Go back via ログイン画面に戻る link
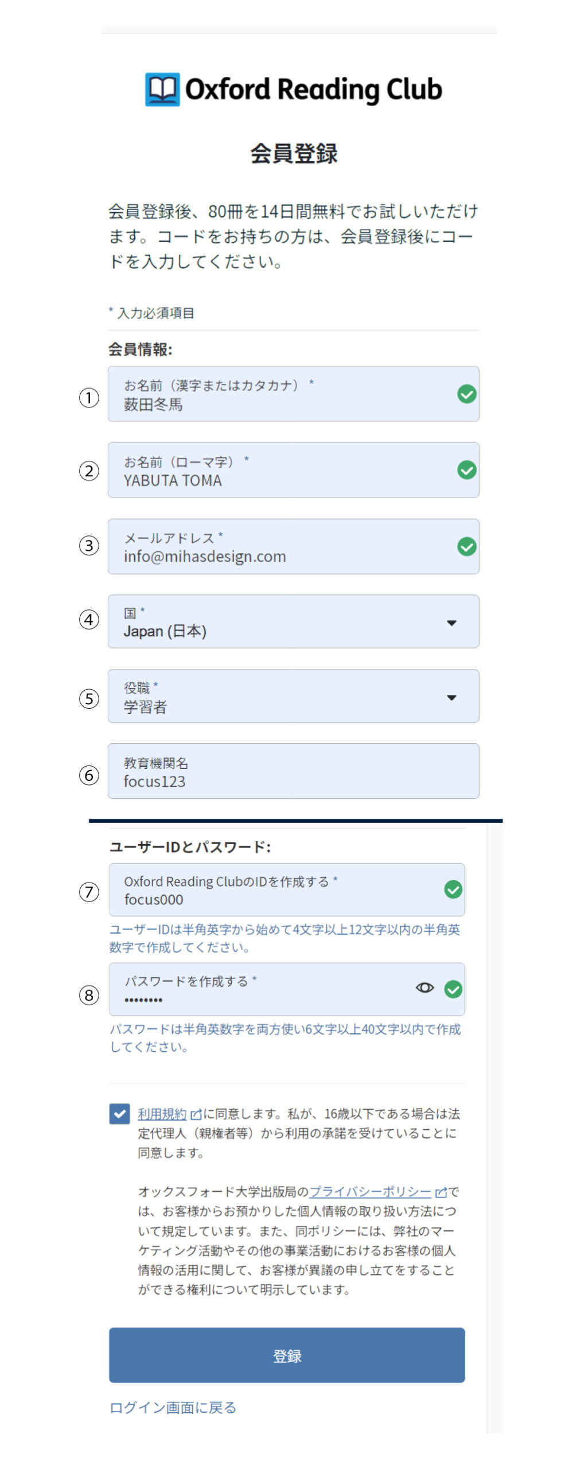 point(173,1408)
